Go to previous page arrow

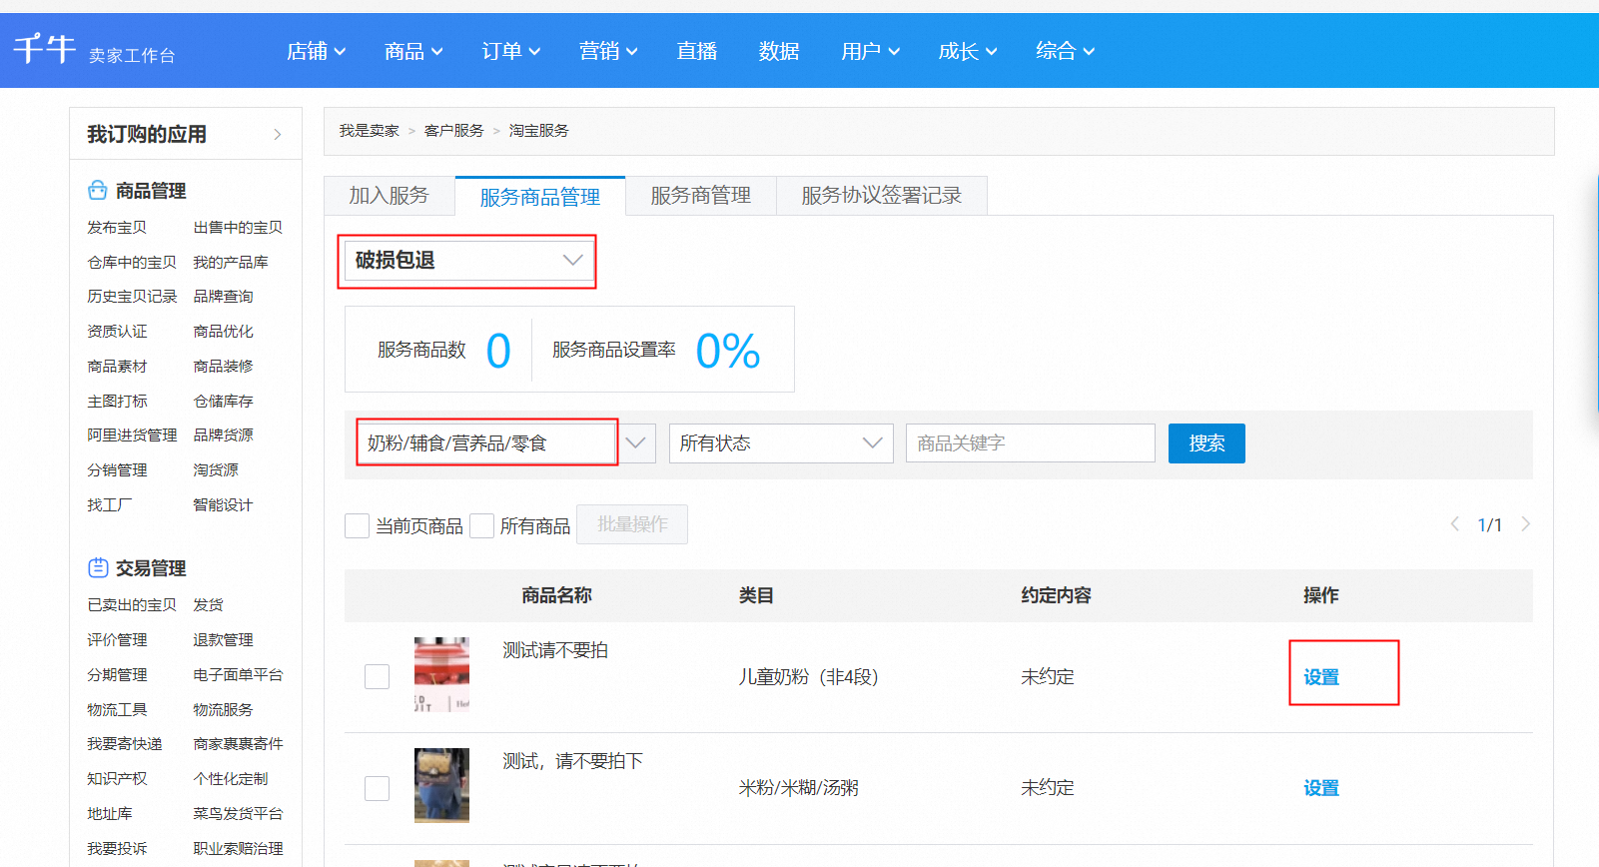1454,524
